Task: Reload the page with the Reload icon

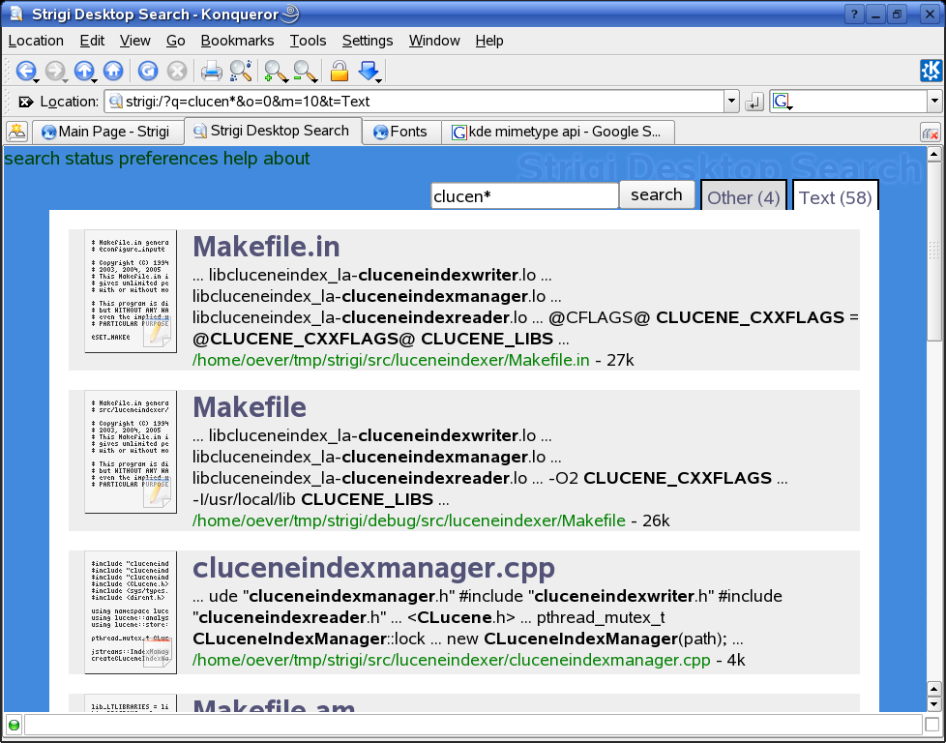Action: 147,71
